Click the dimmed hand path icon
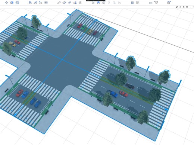 [x=119, y=3]
